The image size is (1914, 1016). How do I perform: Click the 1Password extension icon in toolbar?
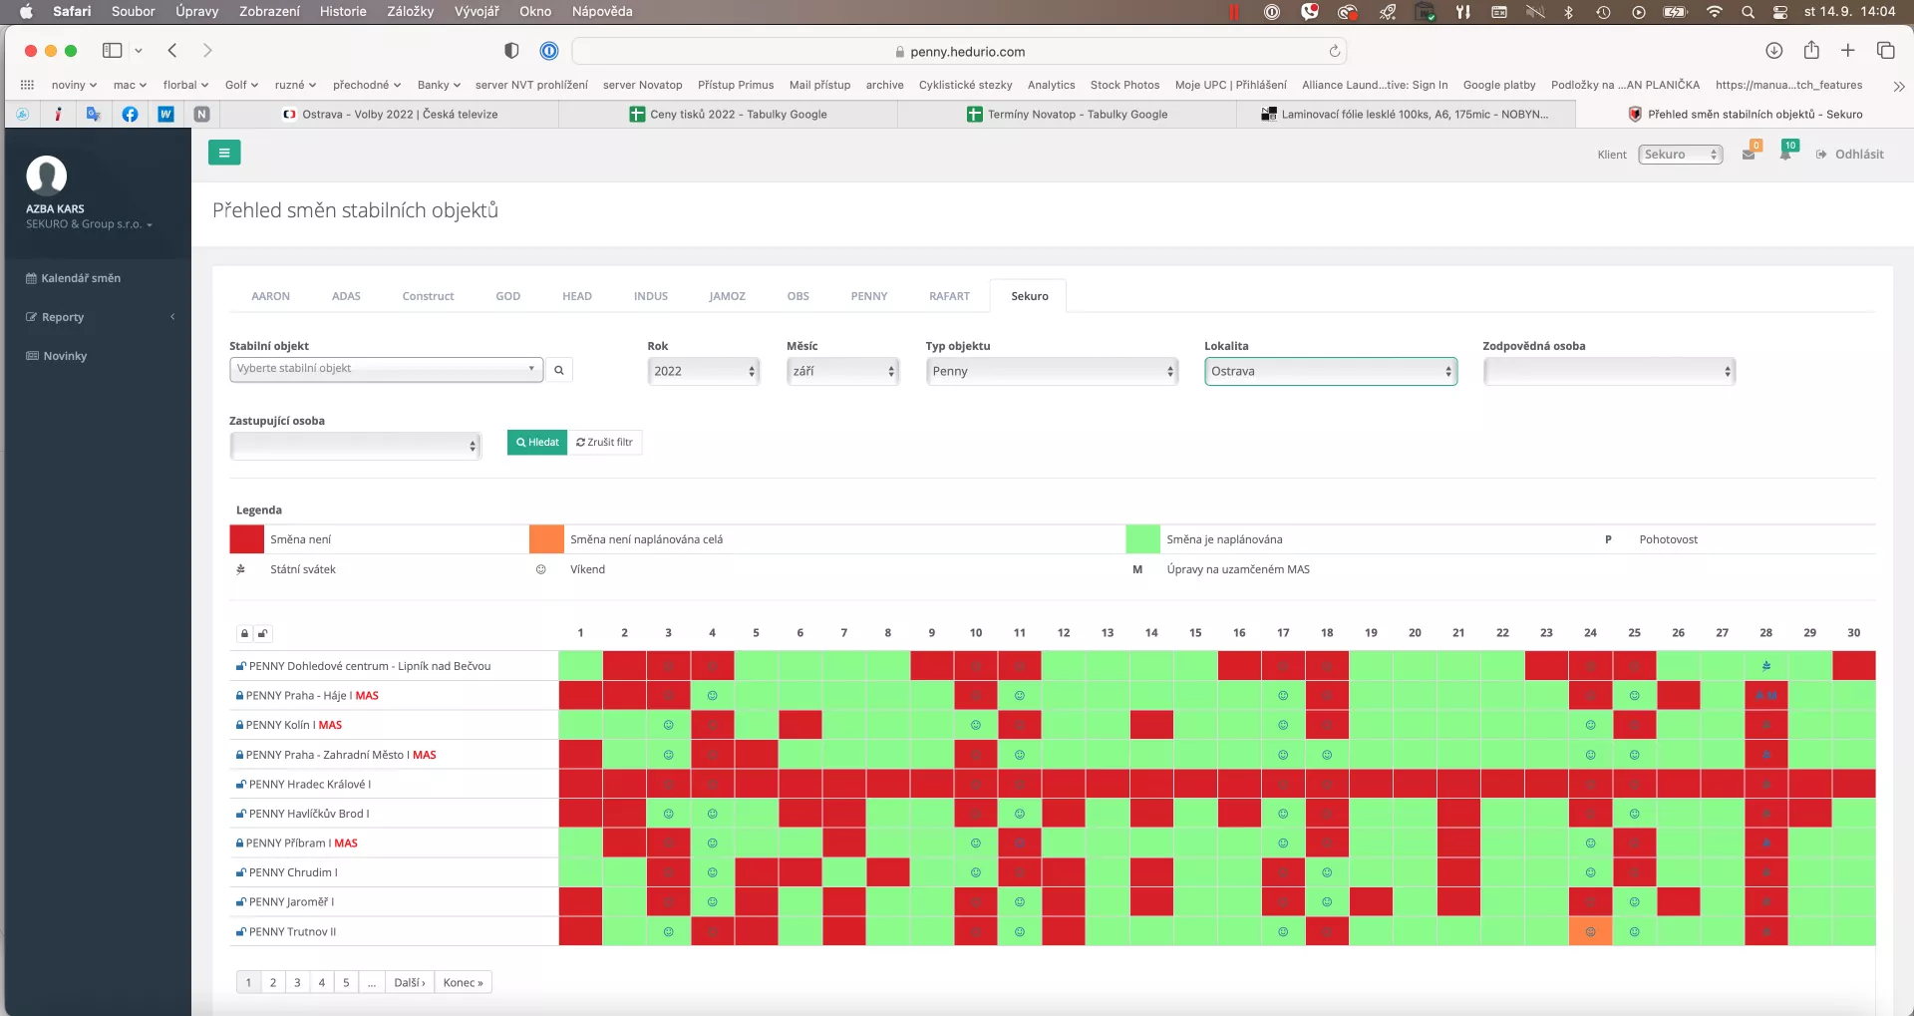(549, 51)
